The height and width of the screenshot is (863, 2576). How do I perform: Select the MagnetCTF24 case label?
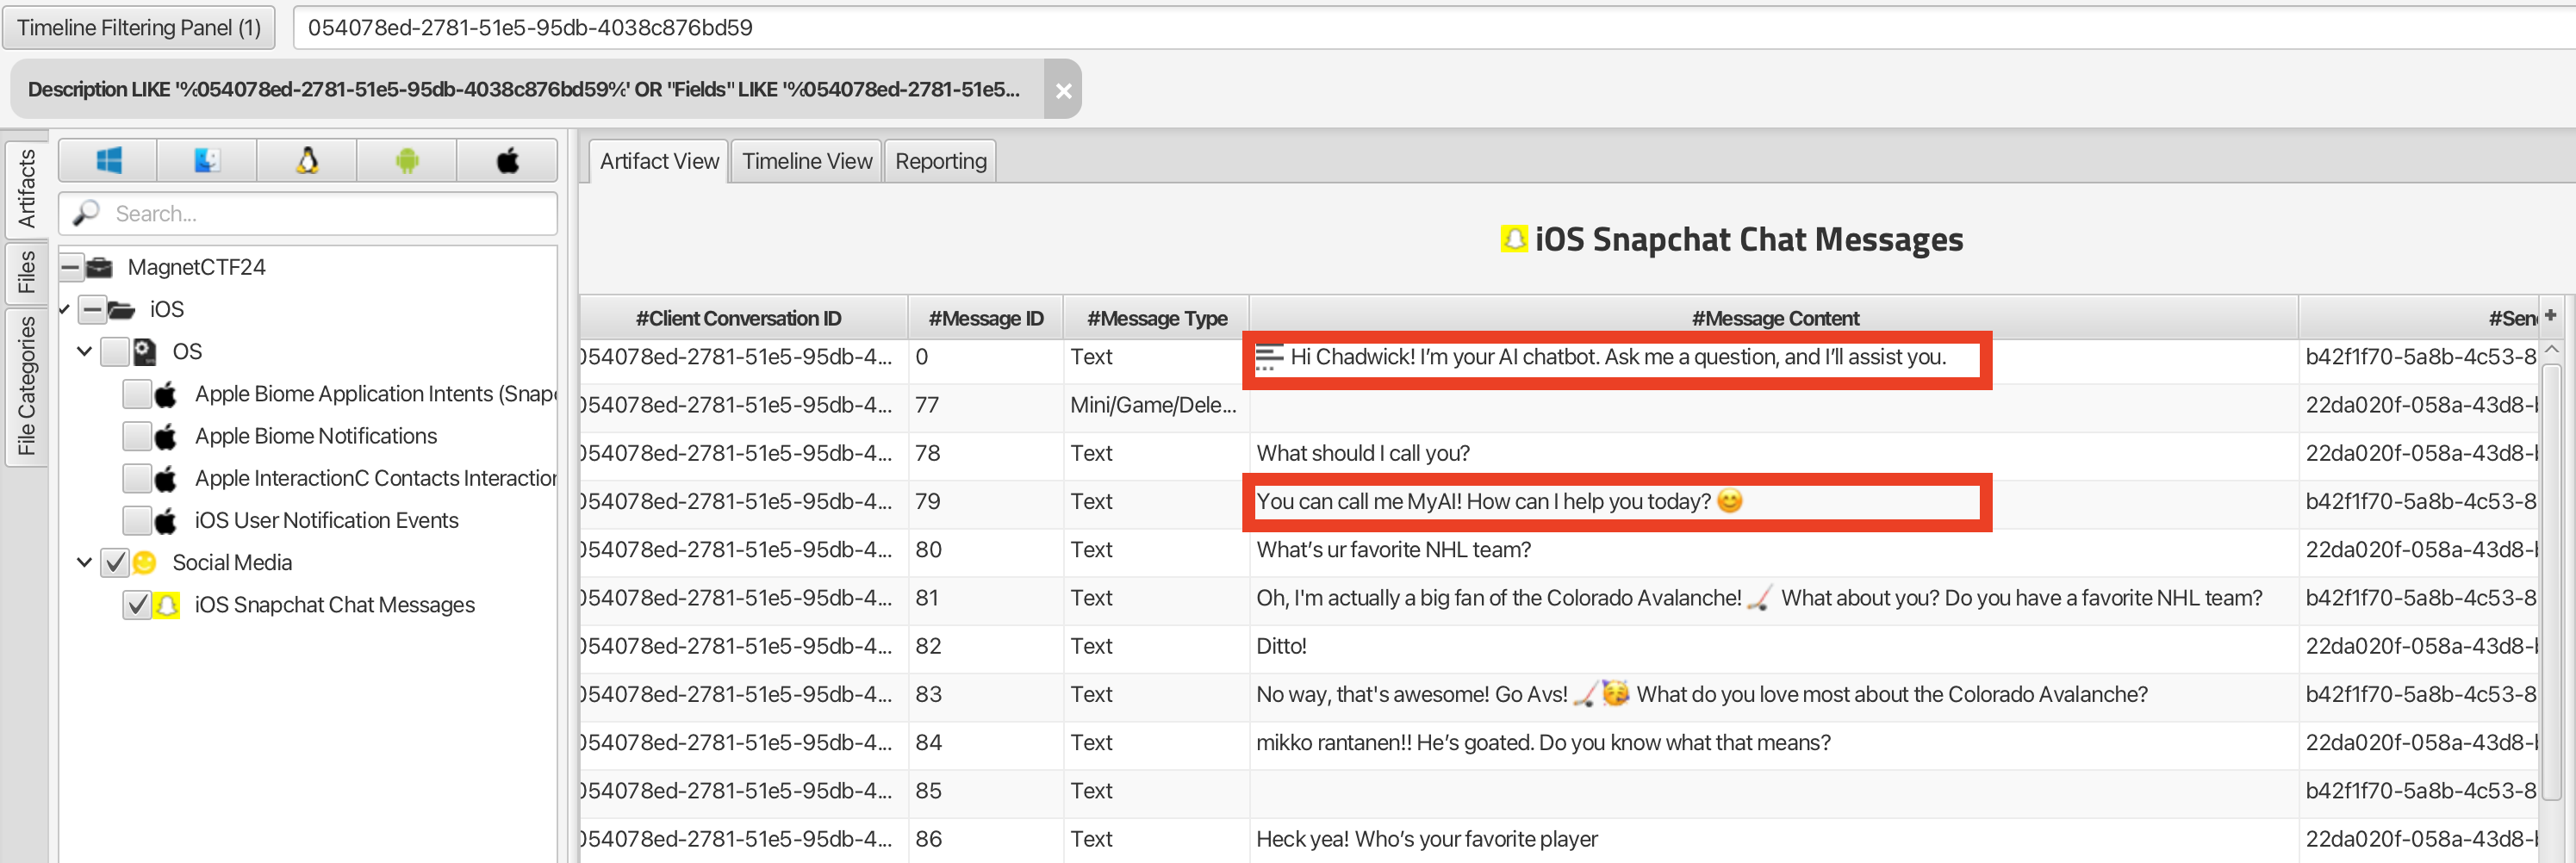196,267
